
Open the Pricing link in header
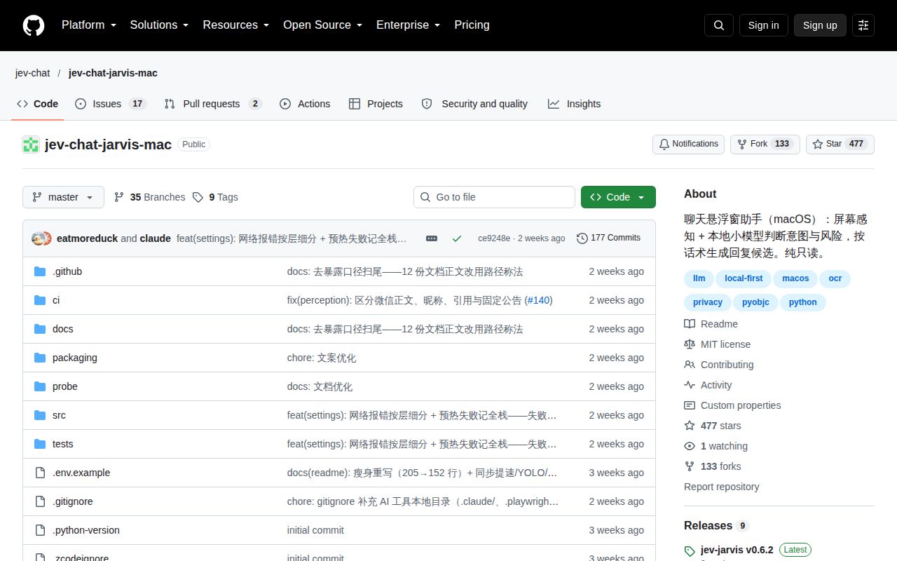coord(472,25)
